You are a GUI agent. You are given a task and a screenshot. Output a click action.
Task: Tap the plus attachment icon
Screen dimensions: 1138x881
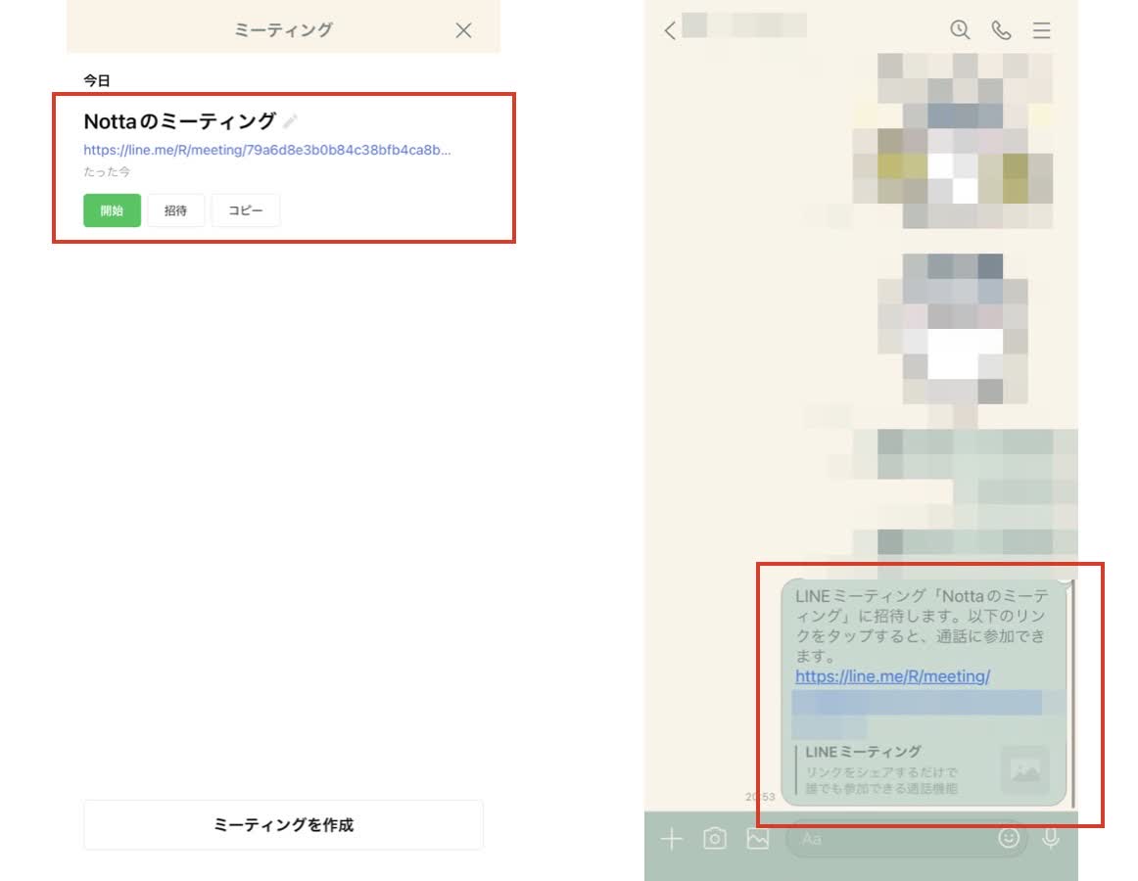[x=671, y=839]
